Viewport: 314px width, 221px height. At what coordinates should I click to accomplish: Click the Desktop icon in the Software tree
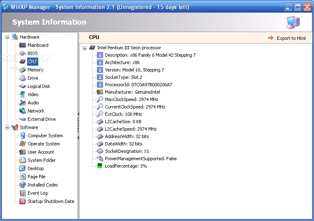coord(22,168)
